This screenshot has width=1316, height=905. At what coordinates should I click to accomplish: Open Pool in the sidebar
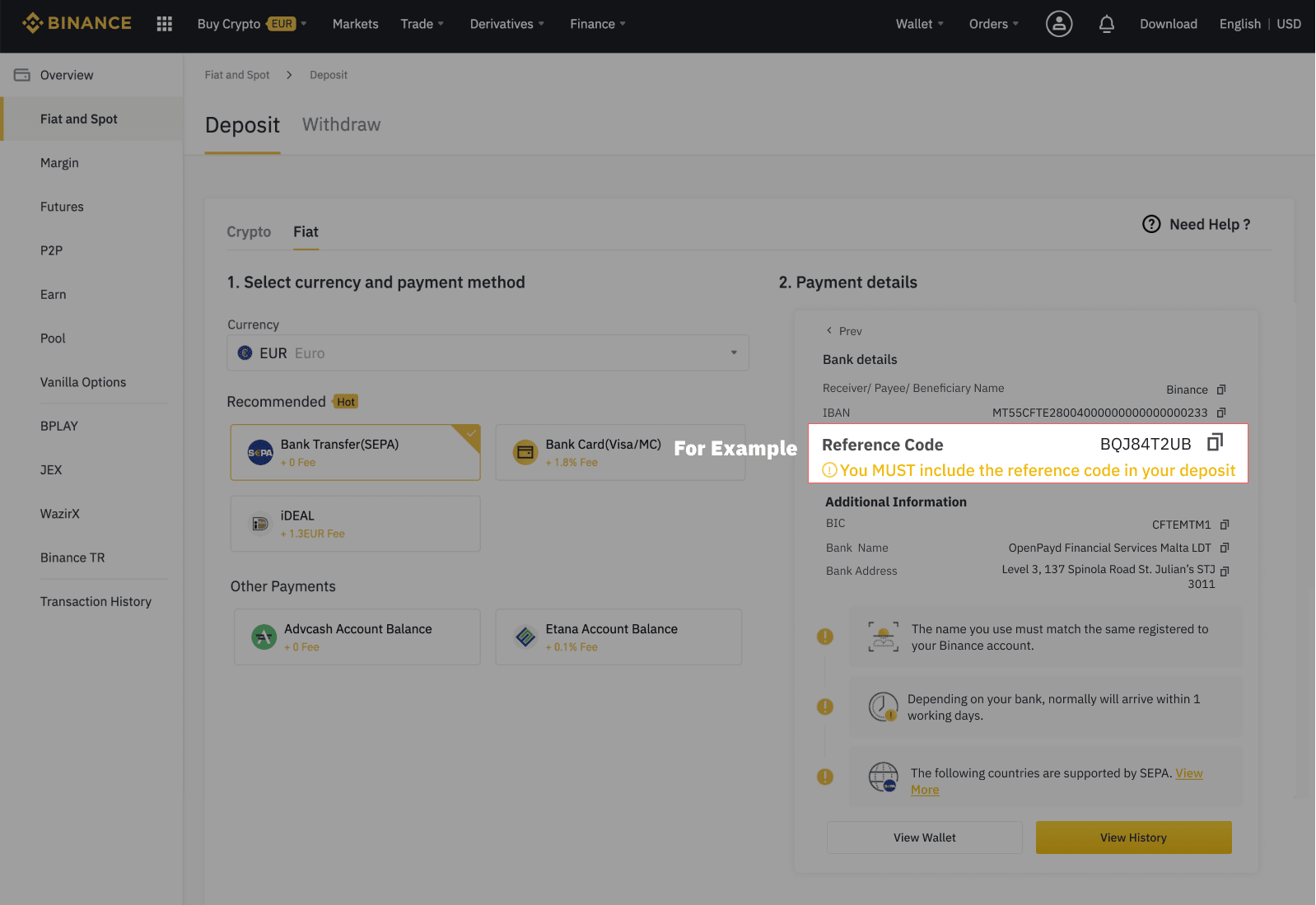(53, 338)
